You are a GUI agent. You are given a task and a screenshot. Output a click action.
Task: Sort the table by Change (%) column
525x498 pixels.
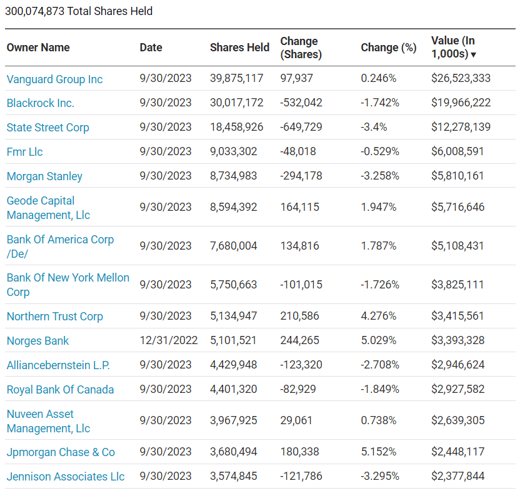coord(389,48)
